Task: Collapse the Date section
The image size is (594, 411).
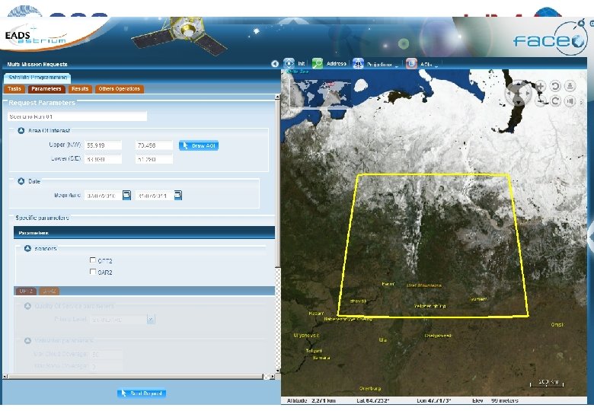Action: (21, 181)
